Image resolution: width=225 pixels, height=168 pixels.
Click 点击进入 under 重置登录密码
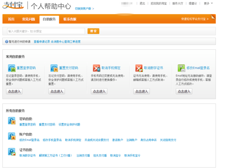[14, 91]
